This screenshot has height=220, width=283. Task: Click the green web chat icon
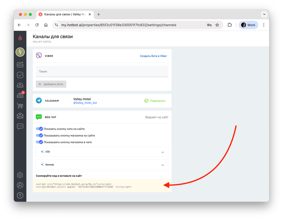(39, 117)
